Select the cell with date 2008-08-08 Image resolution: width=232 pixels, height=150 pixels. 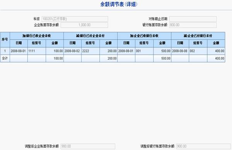pyautogui.click(x=180, y=51)
